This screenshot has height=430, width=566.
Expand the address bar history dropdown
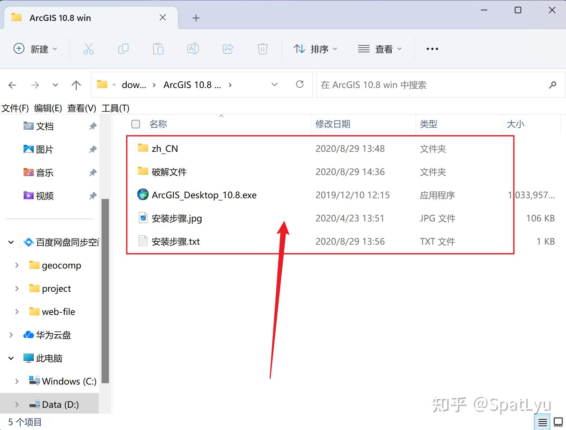[x=275, y=84]
